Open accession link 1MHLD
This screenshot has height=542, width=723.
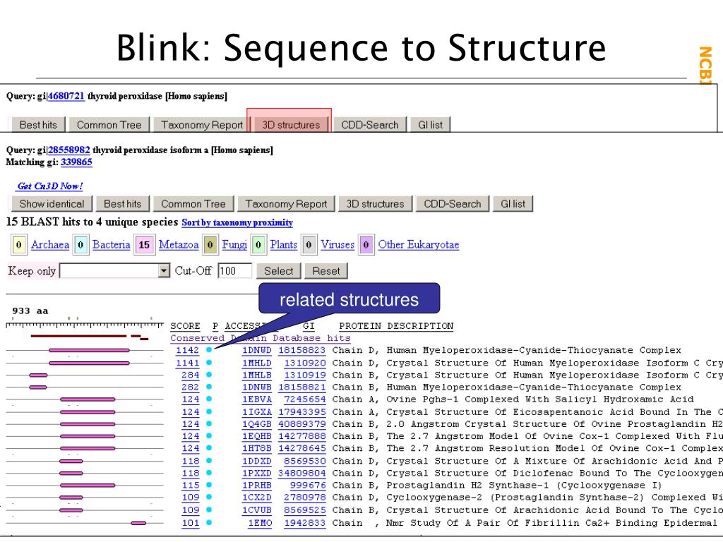coord(257,363)
